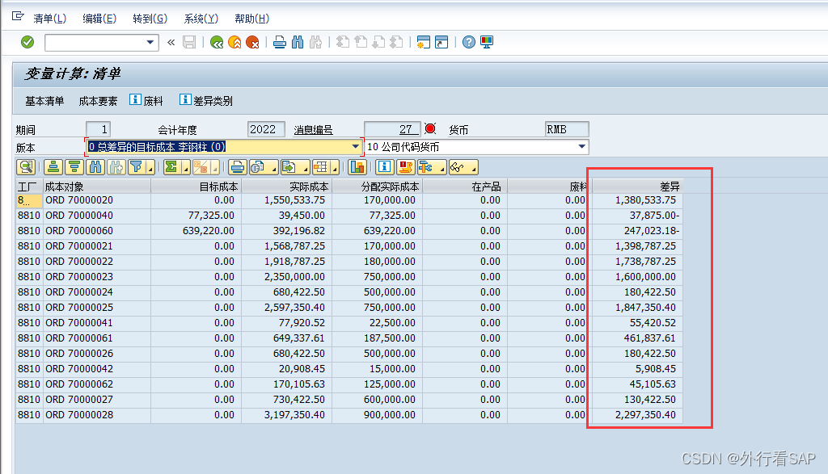Click the red Cancel icon
This screenshot has width=828, height=474.
coord(252,42)
